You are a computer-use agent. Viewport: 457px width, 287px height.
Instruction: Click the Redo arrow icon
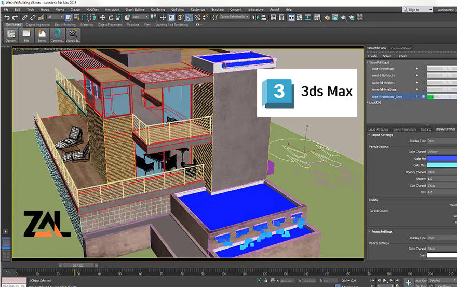(x=15, y=18)
